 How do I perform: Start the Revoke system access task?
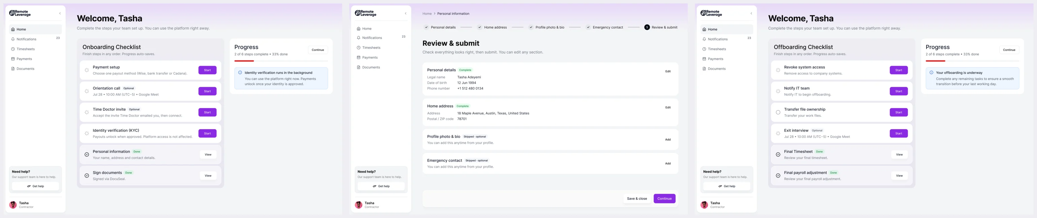899,70
